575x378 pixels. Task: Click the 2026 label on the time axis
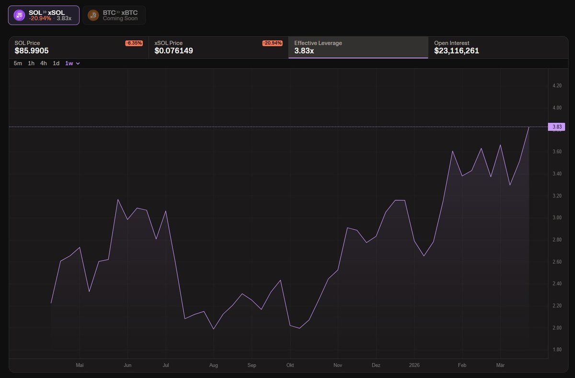click(x=414, y=365)
